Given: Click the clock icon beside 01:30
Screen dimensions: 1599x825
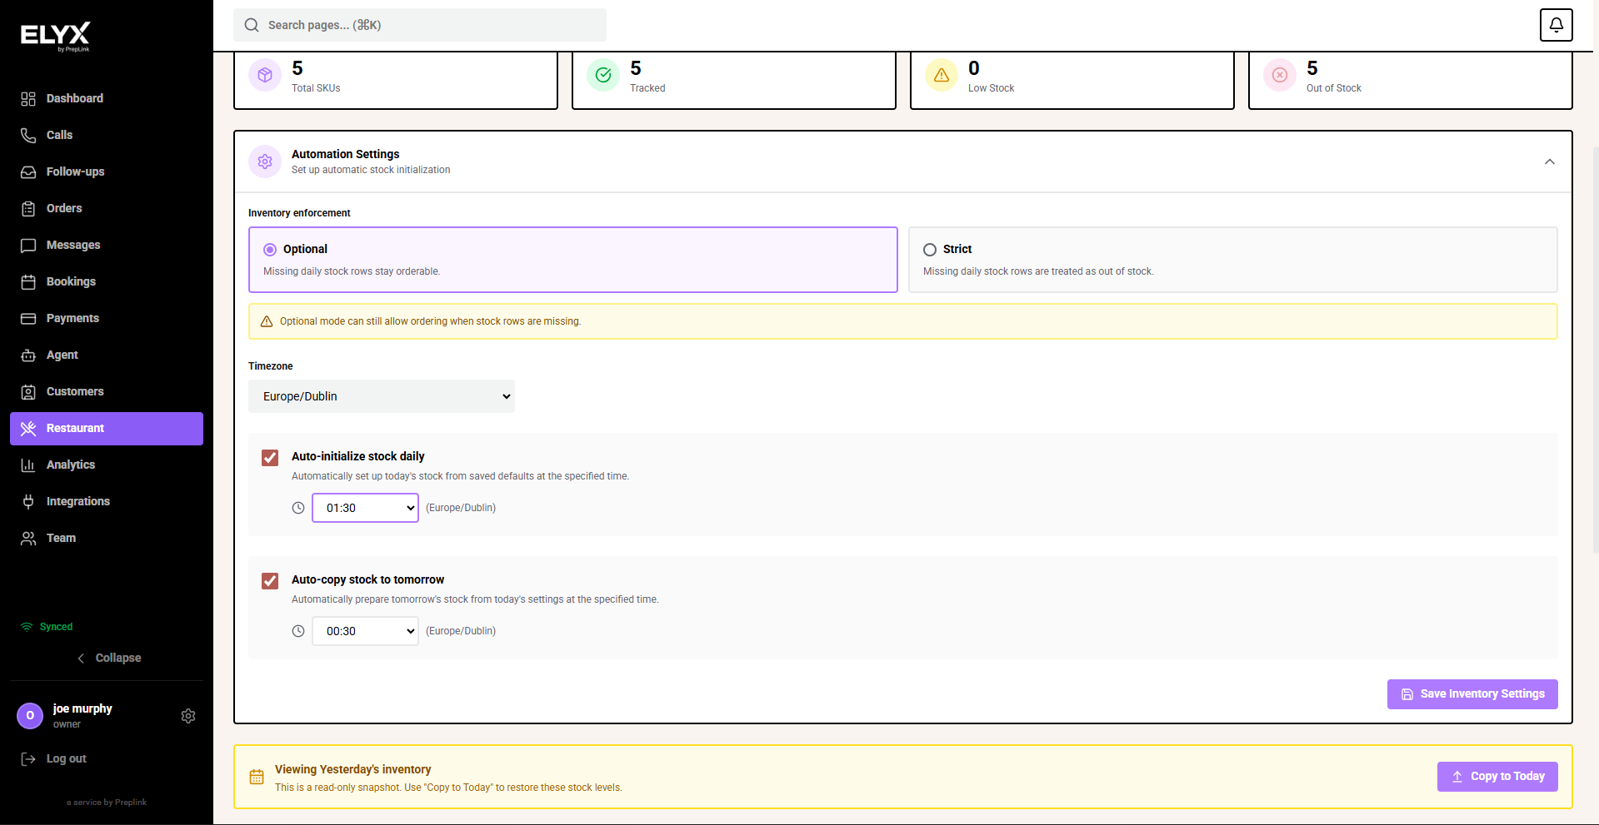Looking at the screenshot, I should (298, 508).
